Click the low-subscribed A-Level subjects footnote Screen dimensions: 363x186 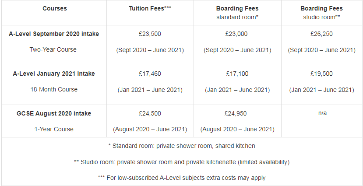pos(182,178)
